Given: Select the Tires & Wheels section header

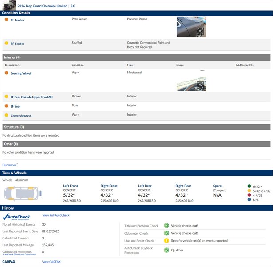Looking at the screenshot, I should [15, 173].
